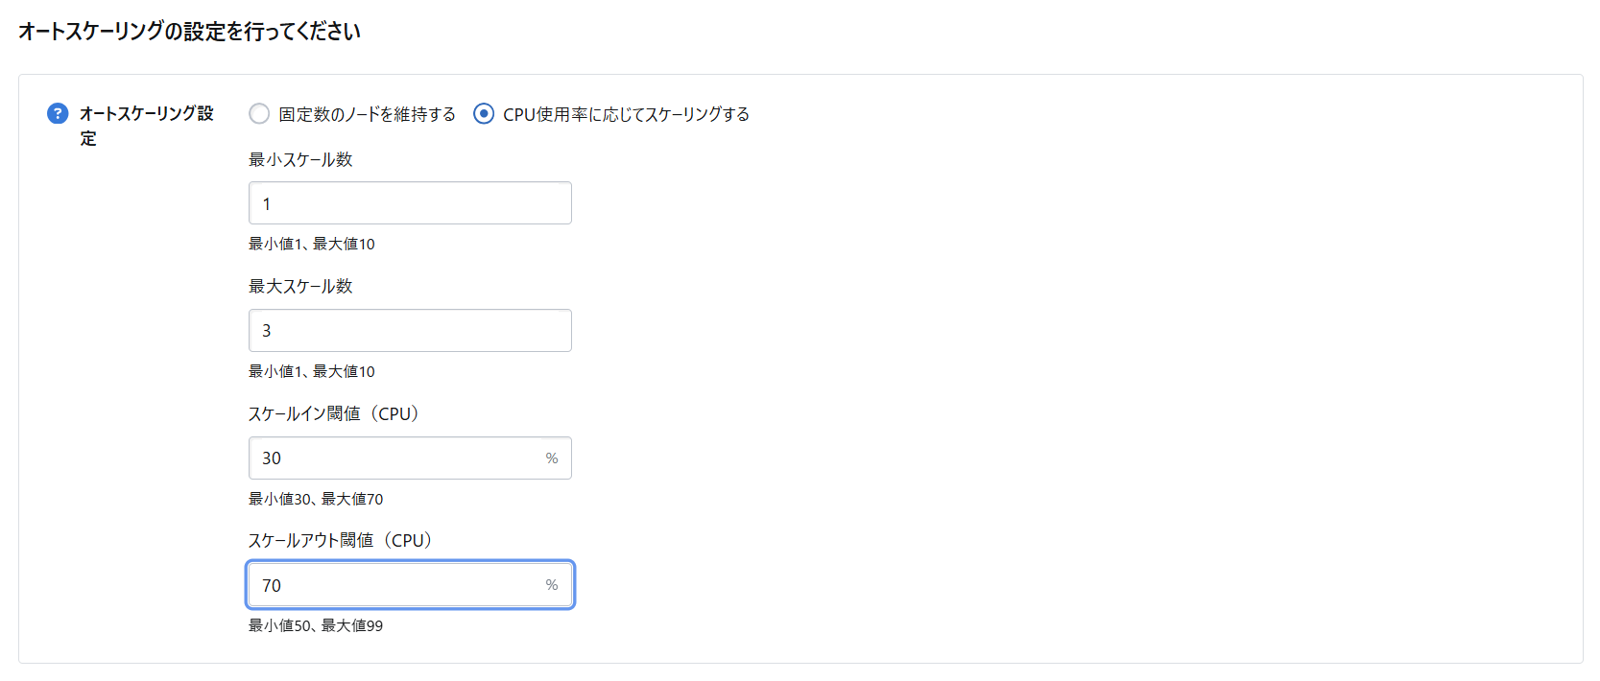Click the スケールイン閾値（CPU） label

click(x=334, y=413)
